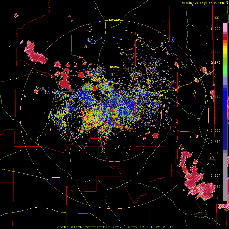
Task: Click the "13 JUL 25 21:11" timestamp
Action: point(157,227)
